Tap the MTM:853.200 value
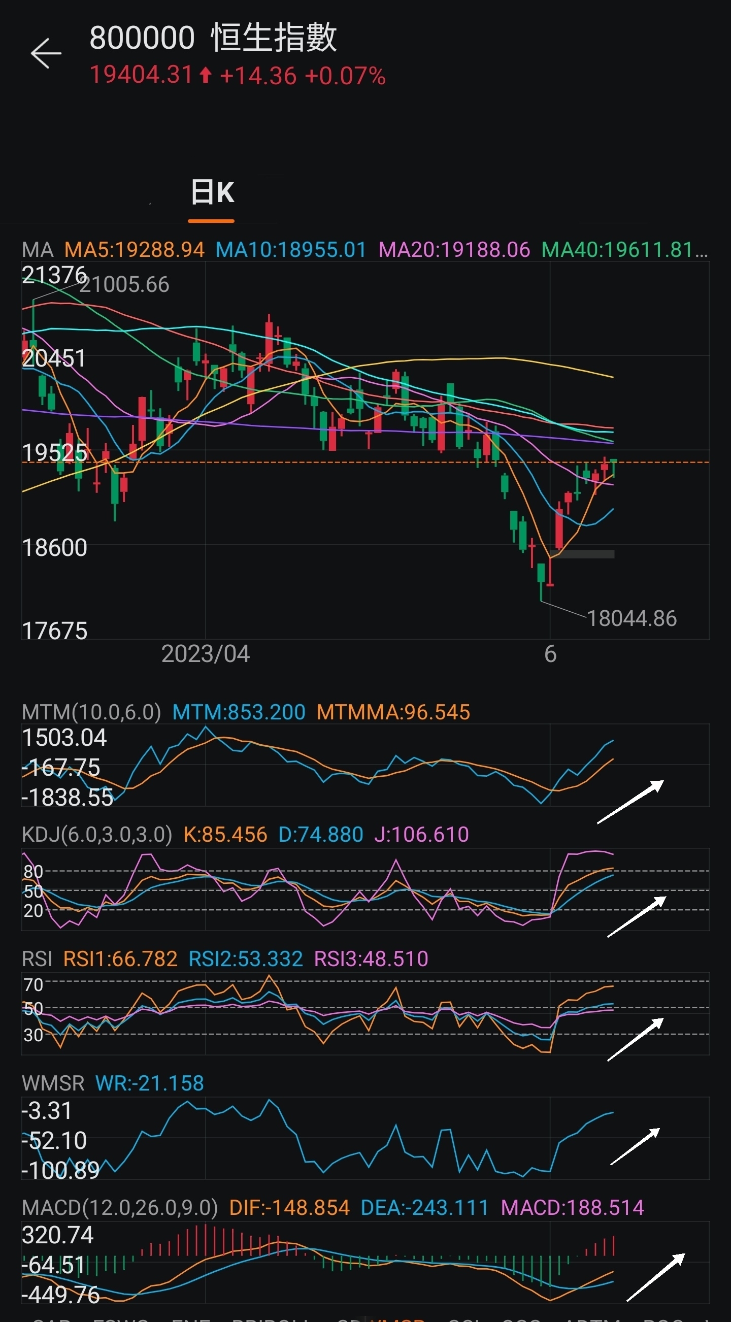Viewport: 731px width, 1322px height. [x=239, y=712]
